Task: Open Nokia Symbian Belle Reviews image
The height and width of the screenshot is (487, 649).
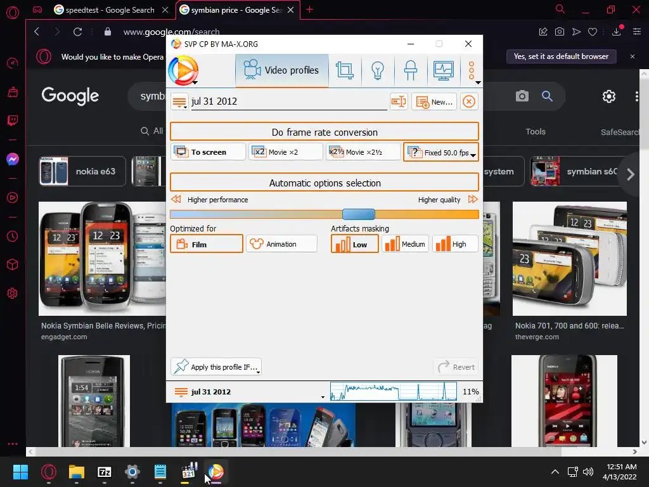Action: 102,259
